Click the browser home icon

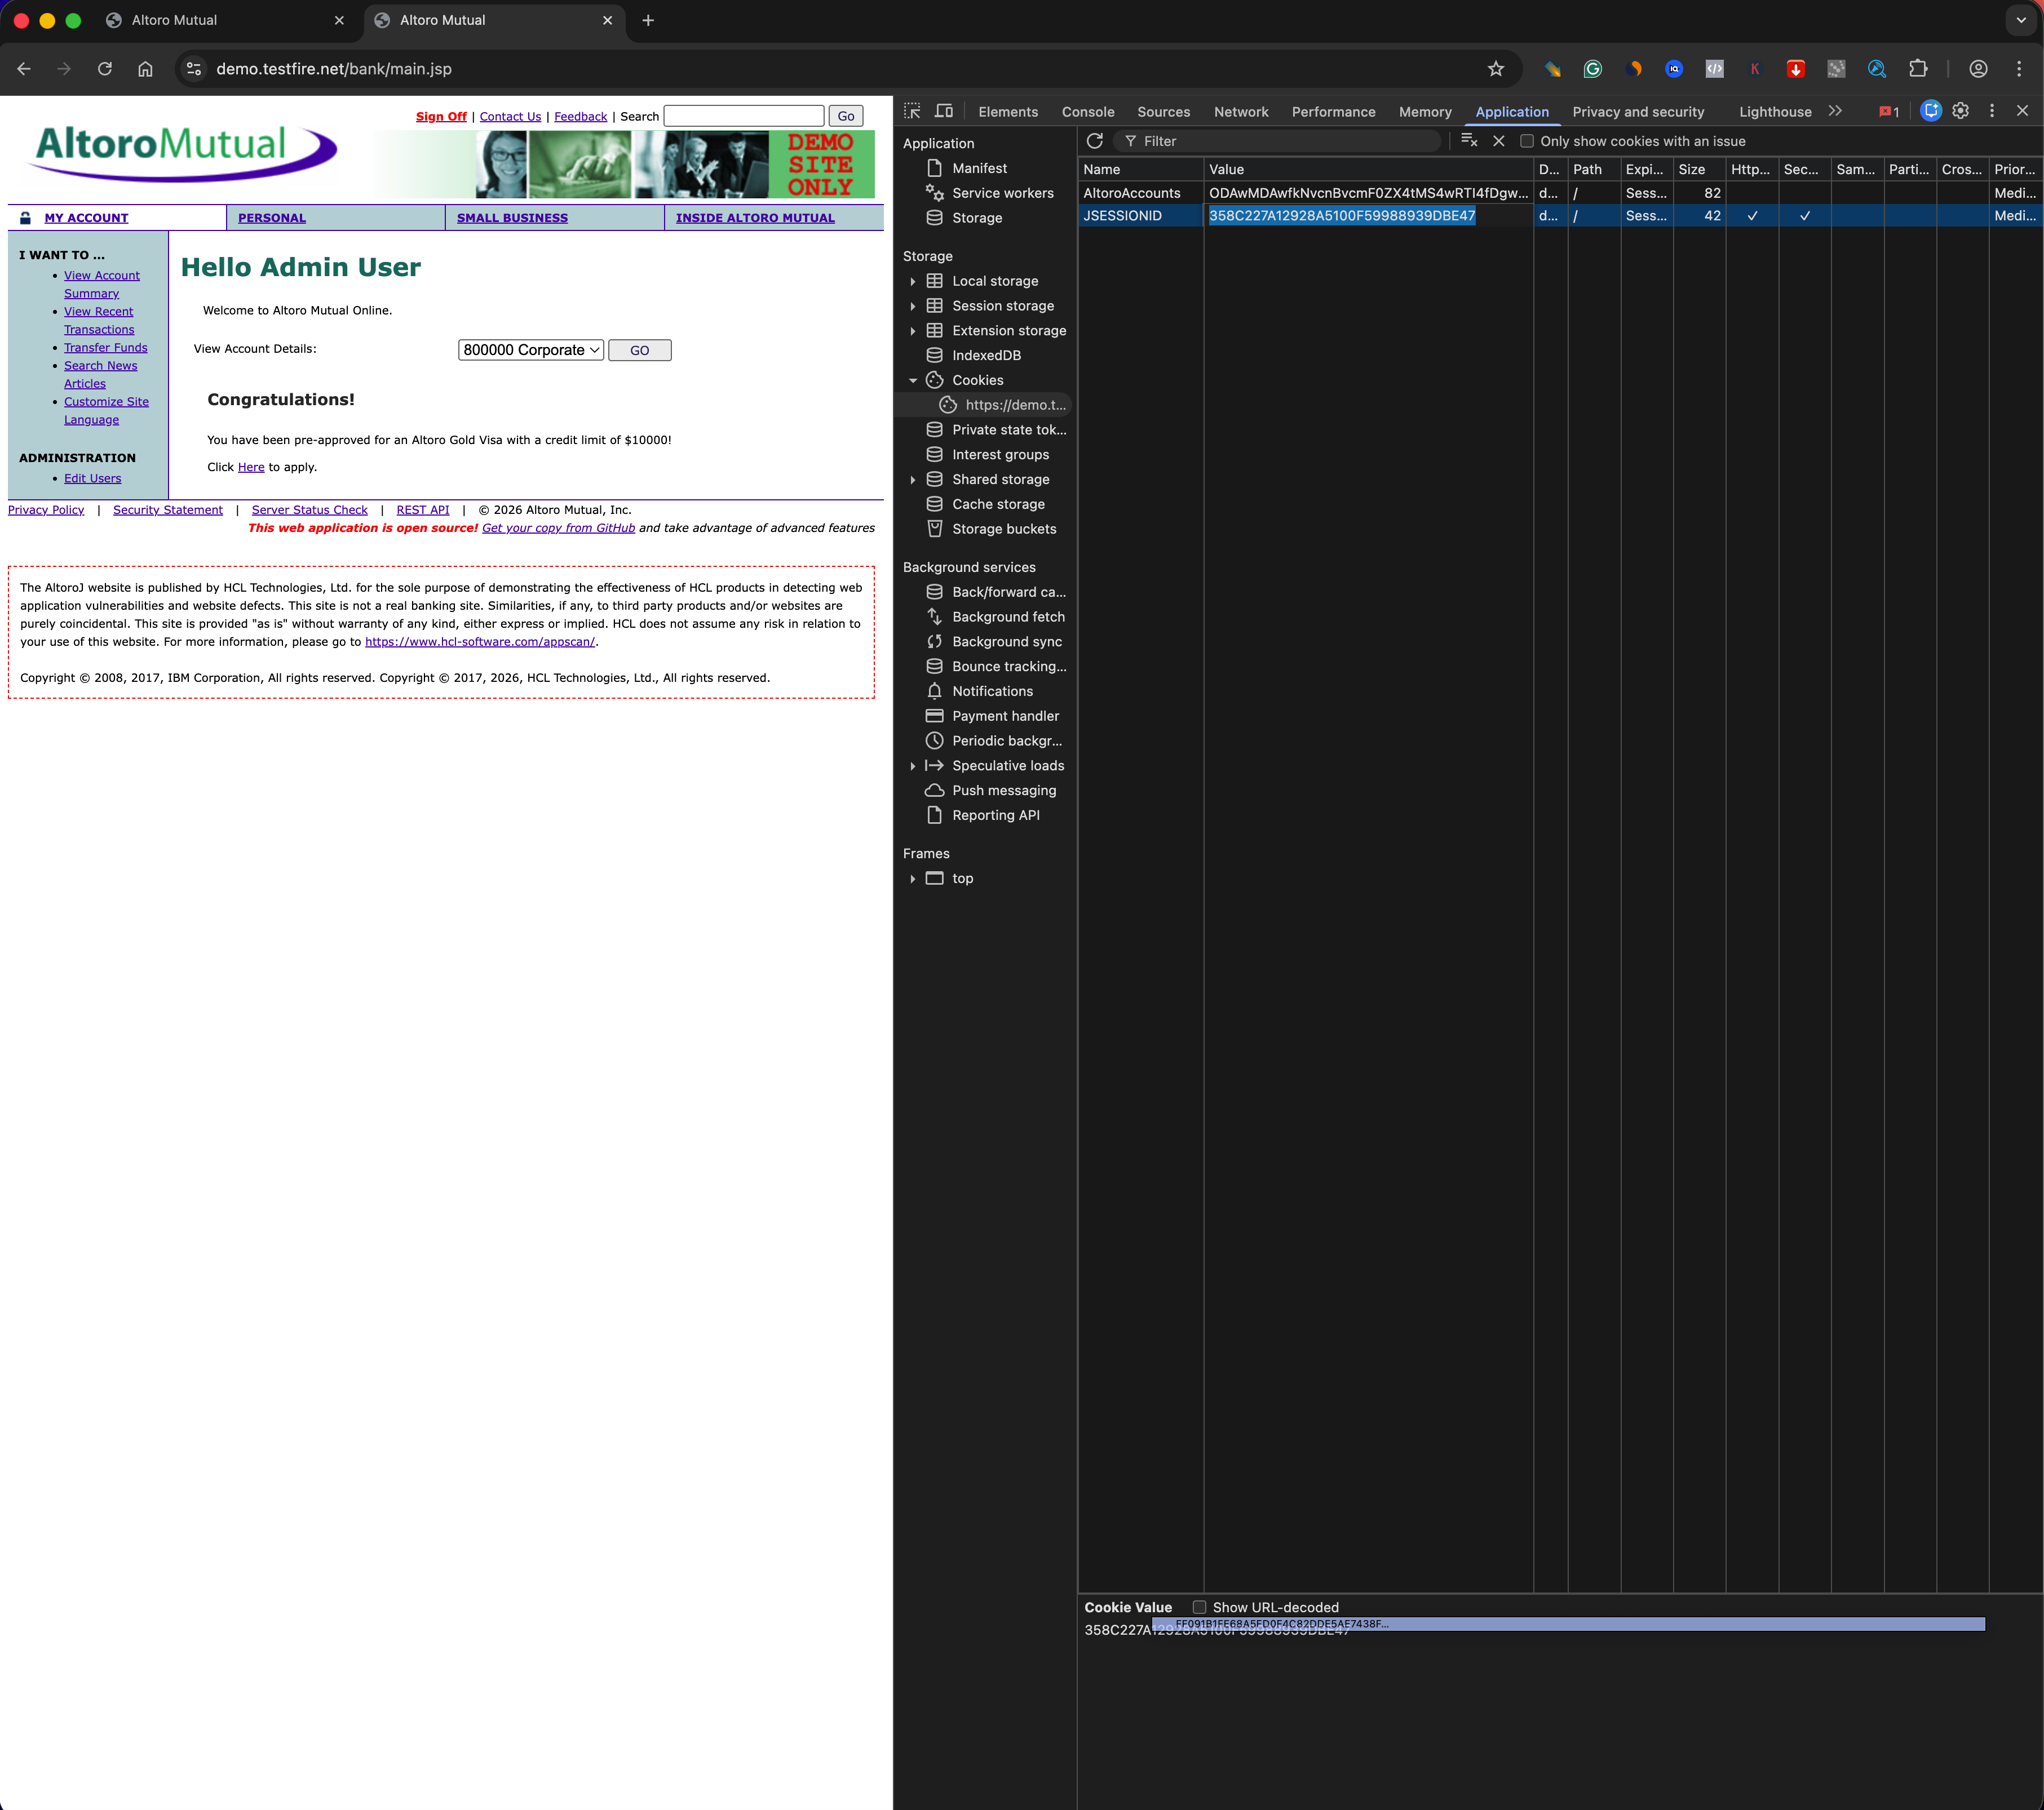[146, 69]
